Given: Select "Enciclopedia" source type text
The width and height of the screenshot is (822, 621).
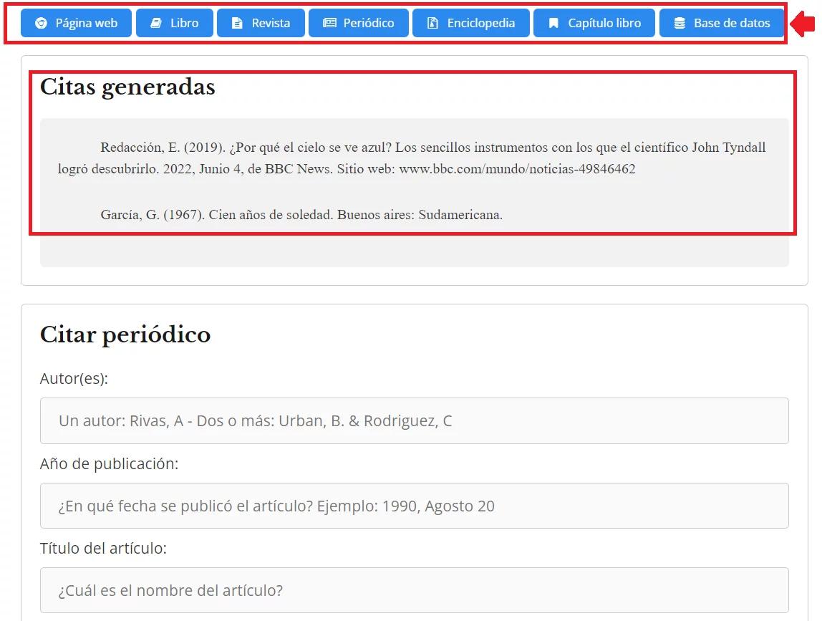Looking at the screenshot, I should tap(480, 23).
